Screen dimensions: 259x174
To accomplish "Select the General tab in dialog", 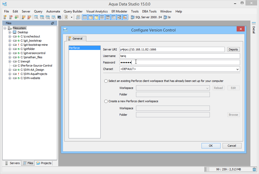I will [x=76, y=38].
